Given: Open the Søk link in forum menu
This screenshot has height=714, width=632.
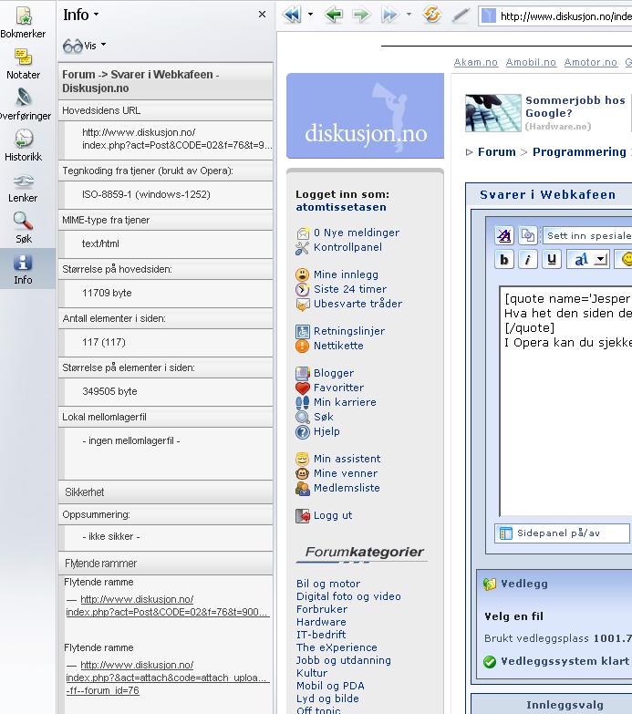Looking at the screenshot, I should tap(323, 417).
